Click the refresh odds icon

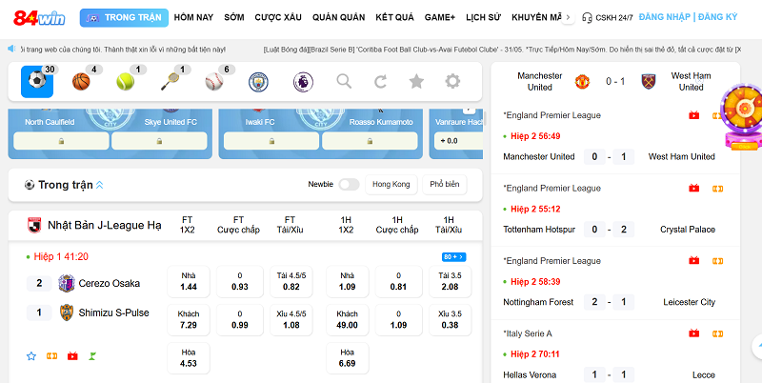380,81
